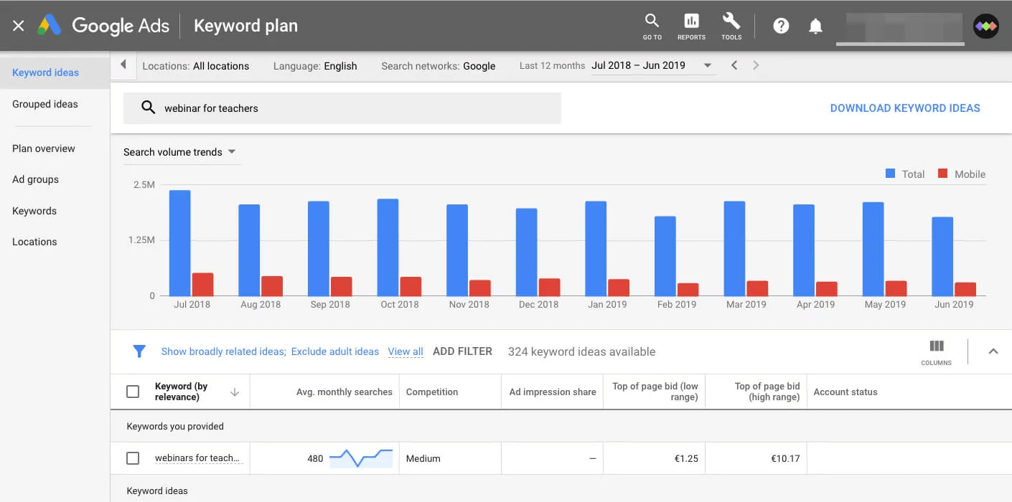1012x502 pixels.
Task: Click the Exclude adult ideas link
Action: point(334,351)
